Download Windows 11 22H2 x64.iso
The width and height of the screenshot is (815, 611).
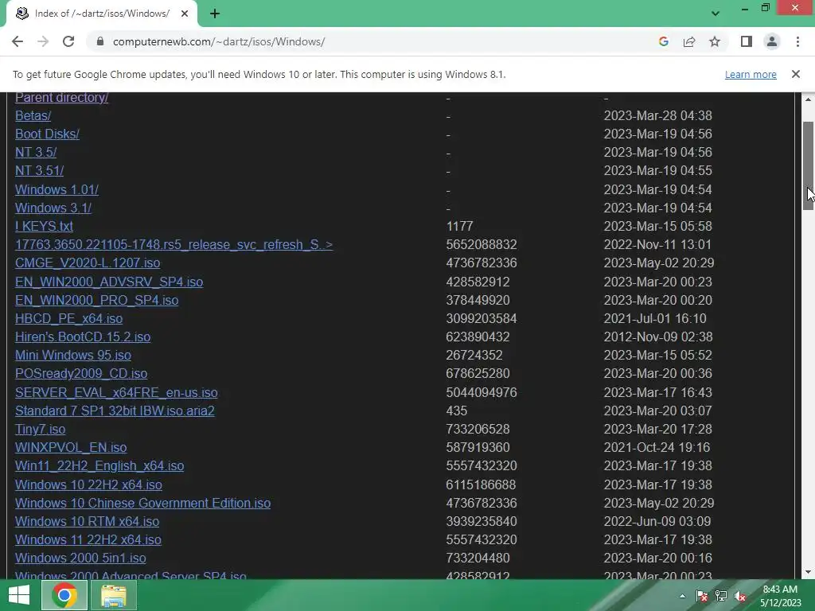pyautogui.click(x=88, y=540)
